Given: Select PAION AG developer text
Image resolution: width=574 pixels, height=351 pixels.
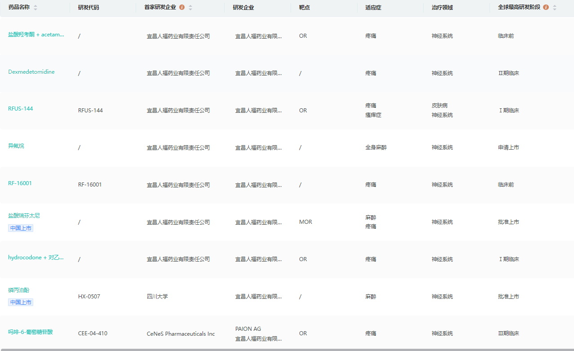Looking at the screenshot, I should pyautogui.click(x=248, y=329).
